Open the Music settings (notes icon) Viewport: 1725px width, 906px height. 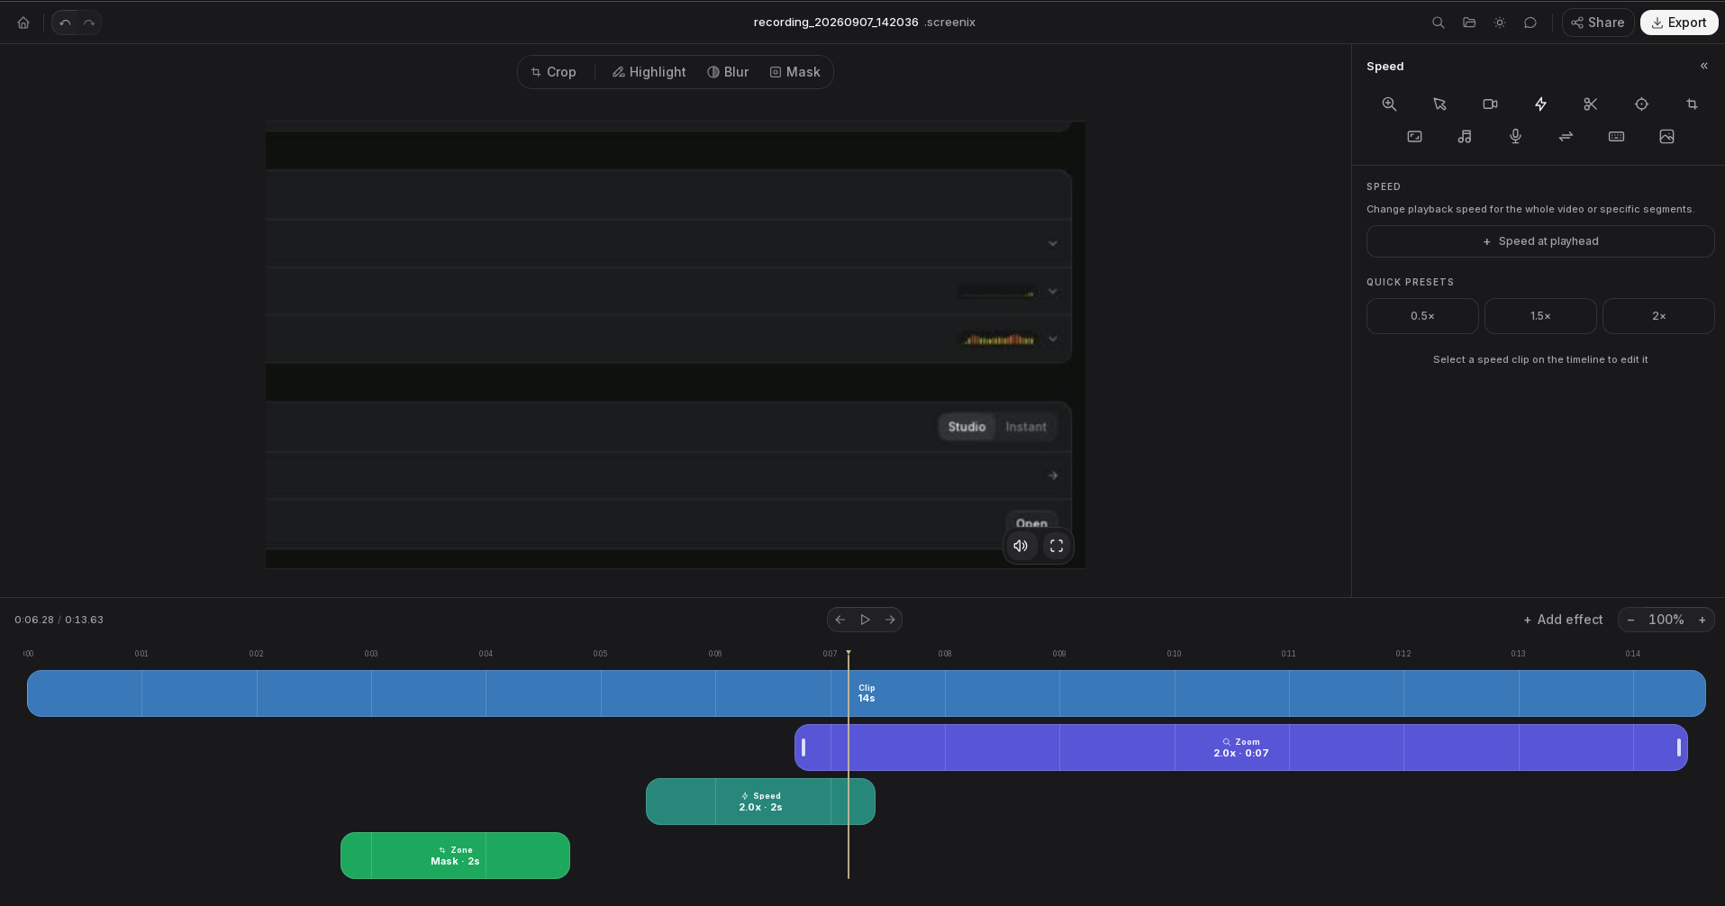pos(1465,137)
